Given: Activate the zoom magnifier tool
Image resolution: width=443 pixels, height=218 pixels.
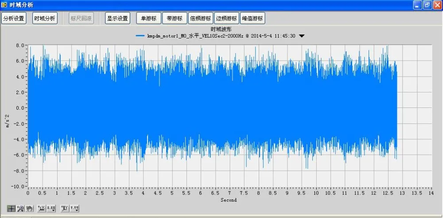Looking at the screenshot, I should tap(20, 208).
